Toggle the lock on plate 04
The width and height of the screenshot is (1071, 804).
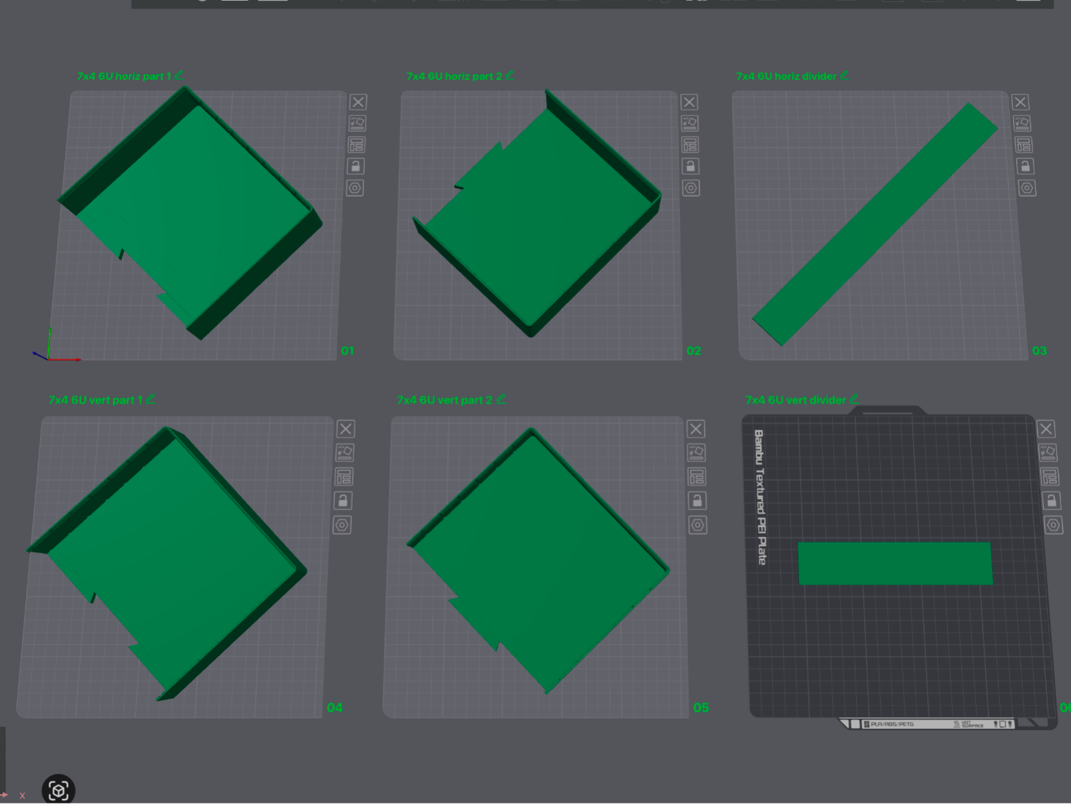pos(343,501)
